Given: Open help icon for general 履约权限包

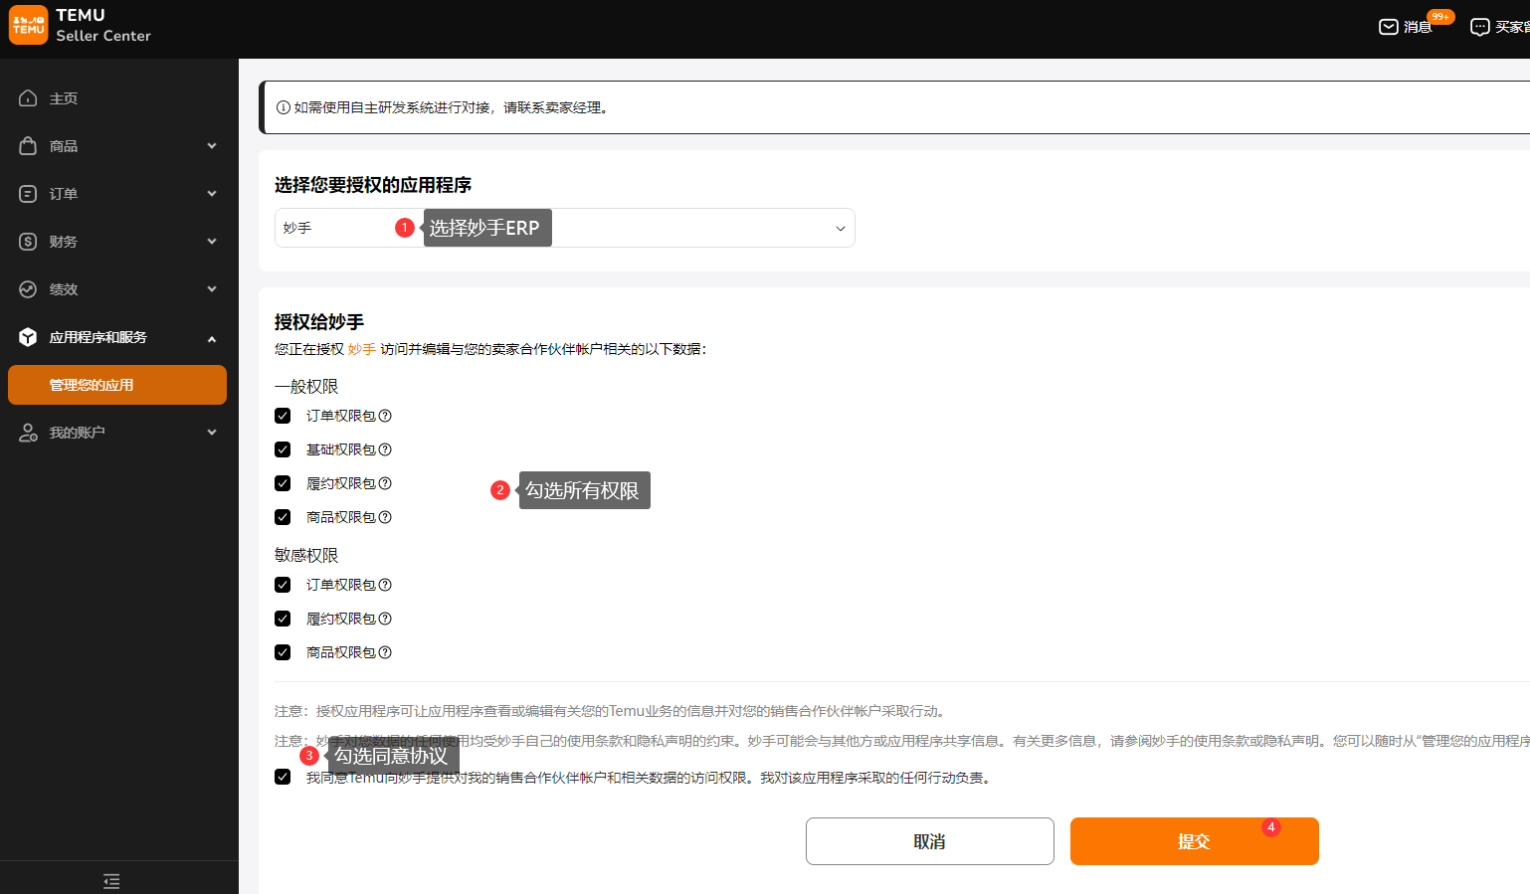Looking at the screenshot, I should tap(385, 483).
